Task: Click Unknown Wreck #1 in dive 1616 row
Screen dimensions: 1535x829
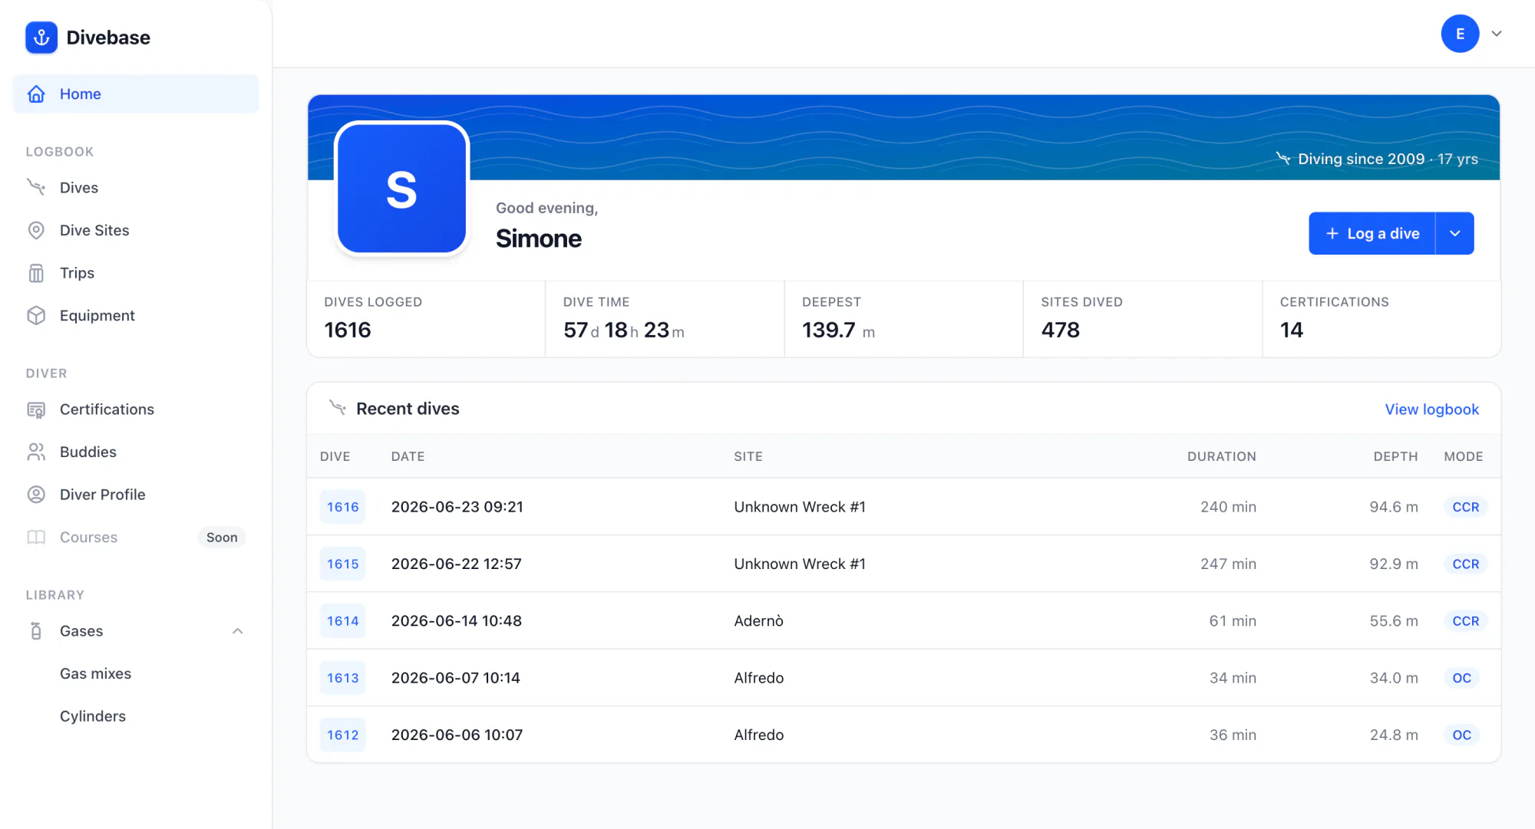Action: click(800, 507)
